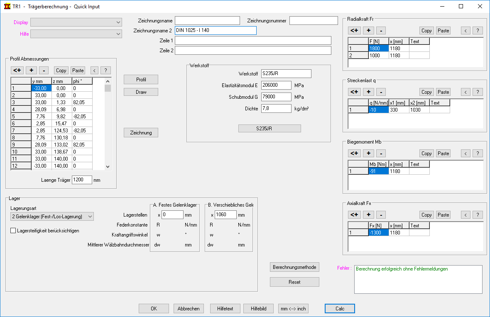Open Zeichnung drawing button
This screenshot has height=317, width=490.
coord(141,133)
